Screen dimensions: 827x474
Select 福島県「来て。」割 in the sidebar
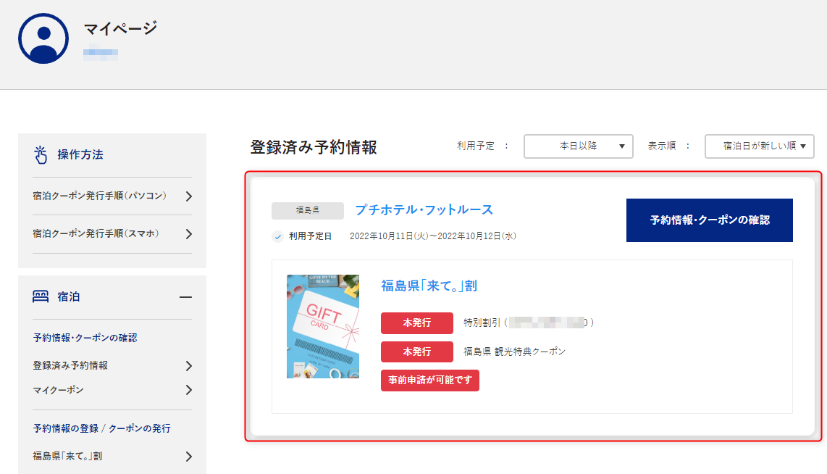[x=67, y=456]
